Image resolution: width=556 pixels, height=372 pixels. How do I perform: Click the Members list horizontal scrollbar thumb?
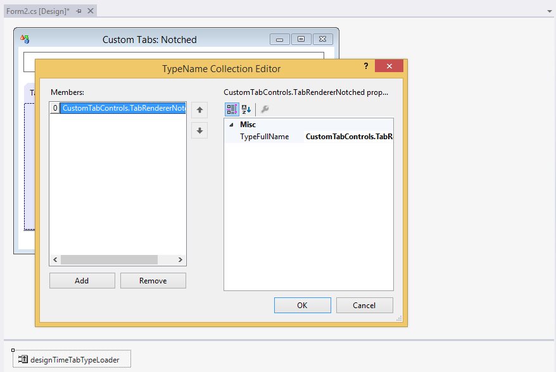tap(109, 259)
